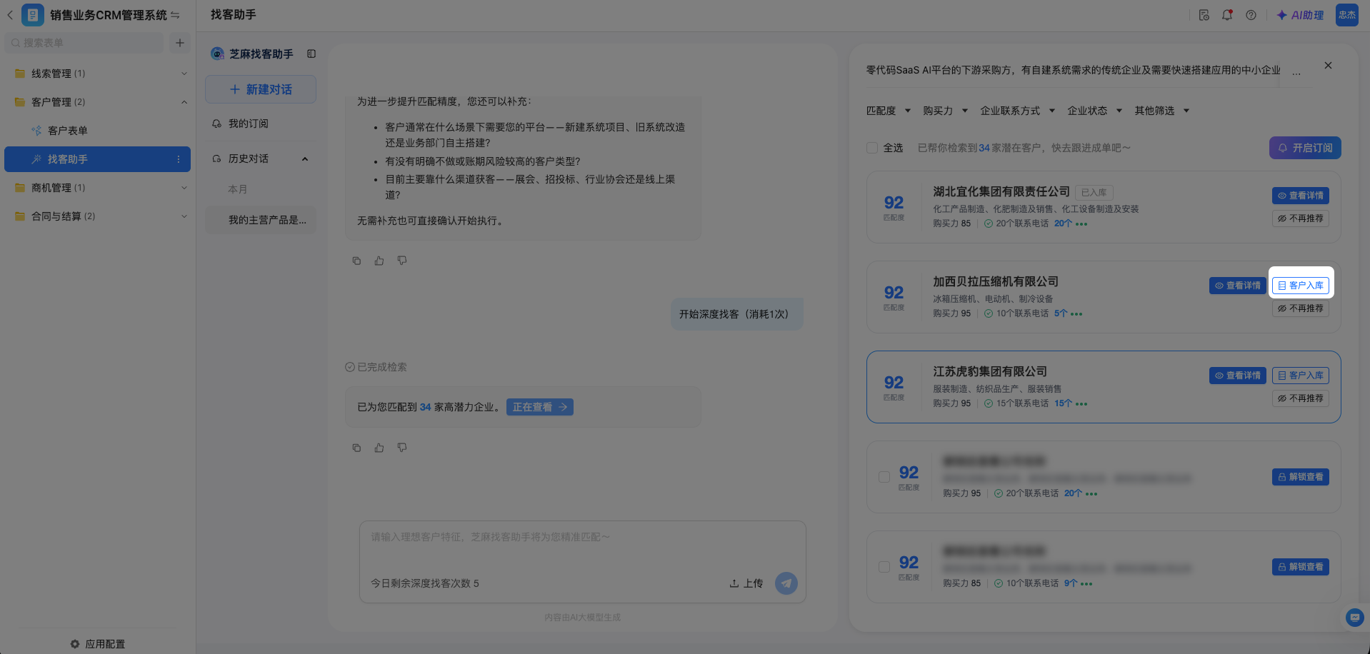Tick checkbox of blurred company with 9个 phones
Viewport: 1370px width, 654px height.
tap(884, 567)
